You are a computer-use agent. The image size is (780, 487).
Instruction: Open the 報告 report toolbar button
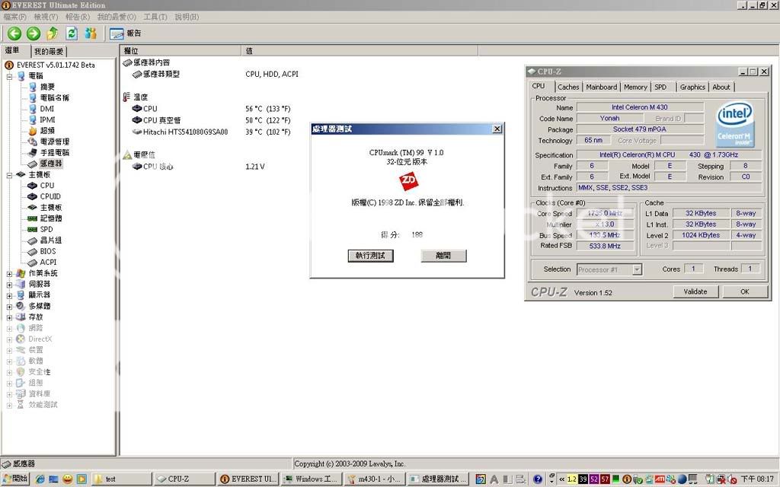[126, 33]
